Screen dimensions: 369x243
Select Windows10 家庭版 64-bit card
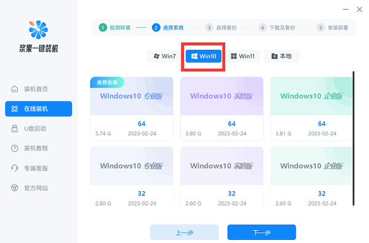pos(221,109)
